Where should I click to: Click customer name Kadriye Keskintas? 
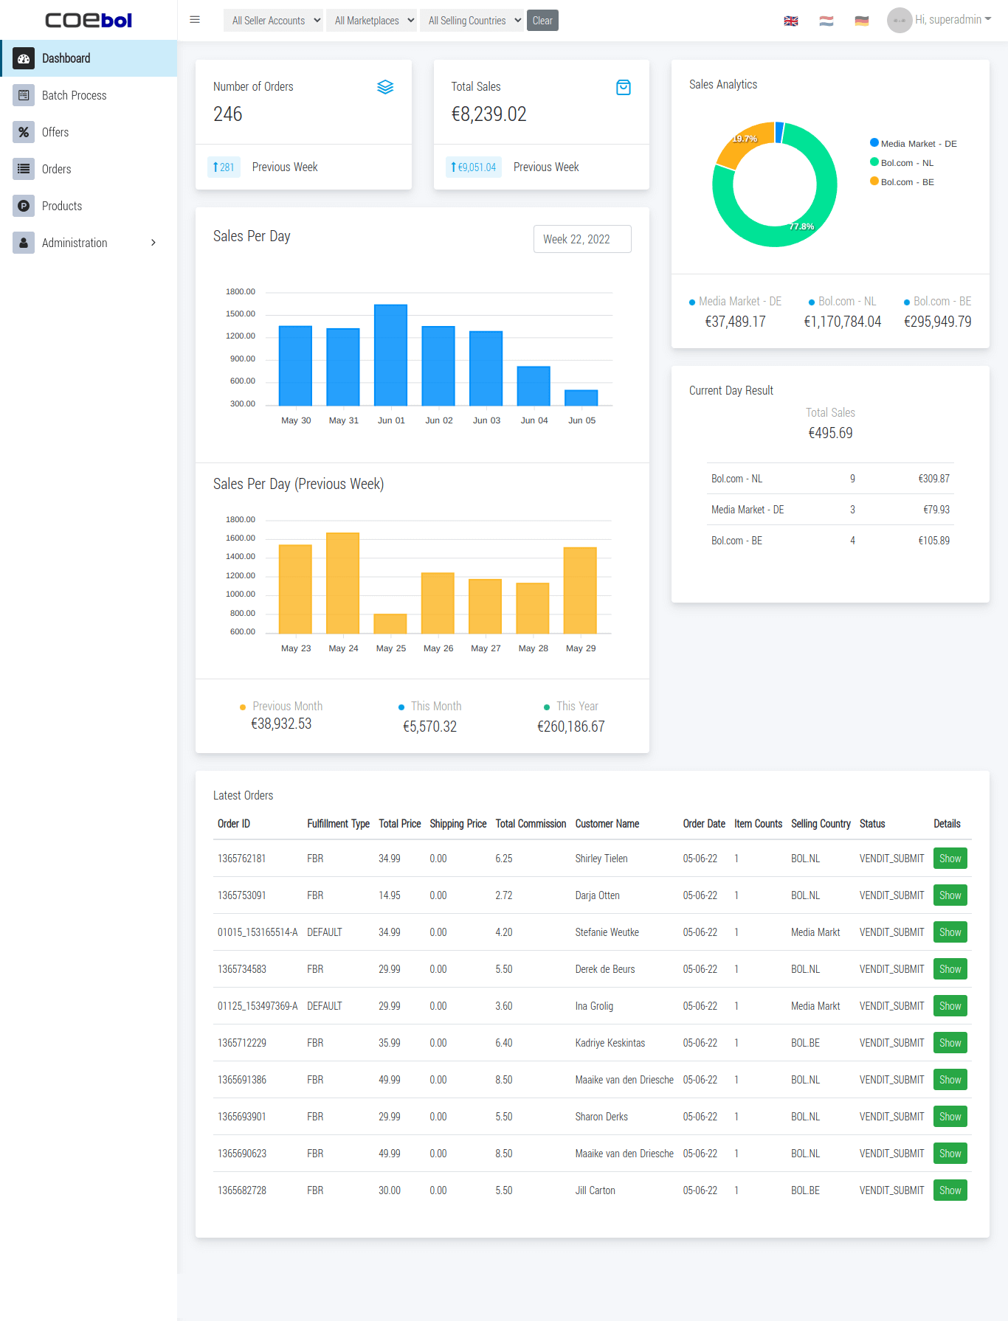tap(610, 1043)
